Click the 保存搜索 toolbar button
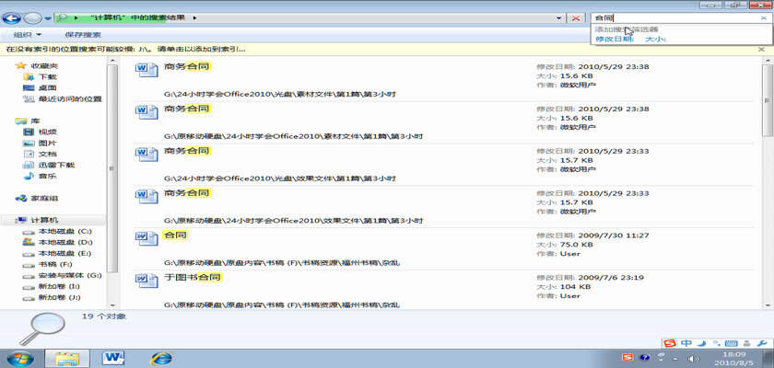The image size is (774, 368). click(x=83, y=35)
